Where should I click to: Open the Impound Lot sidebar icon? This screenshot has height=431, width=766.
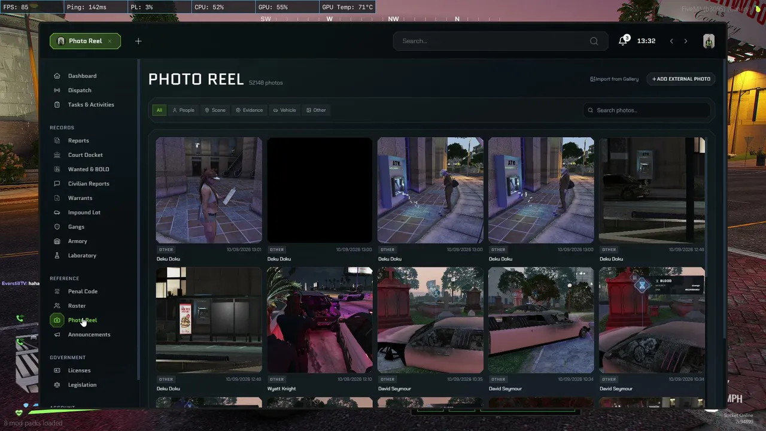tap(57, 213)
